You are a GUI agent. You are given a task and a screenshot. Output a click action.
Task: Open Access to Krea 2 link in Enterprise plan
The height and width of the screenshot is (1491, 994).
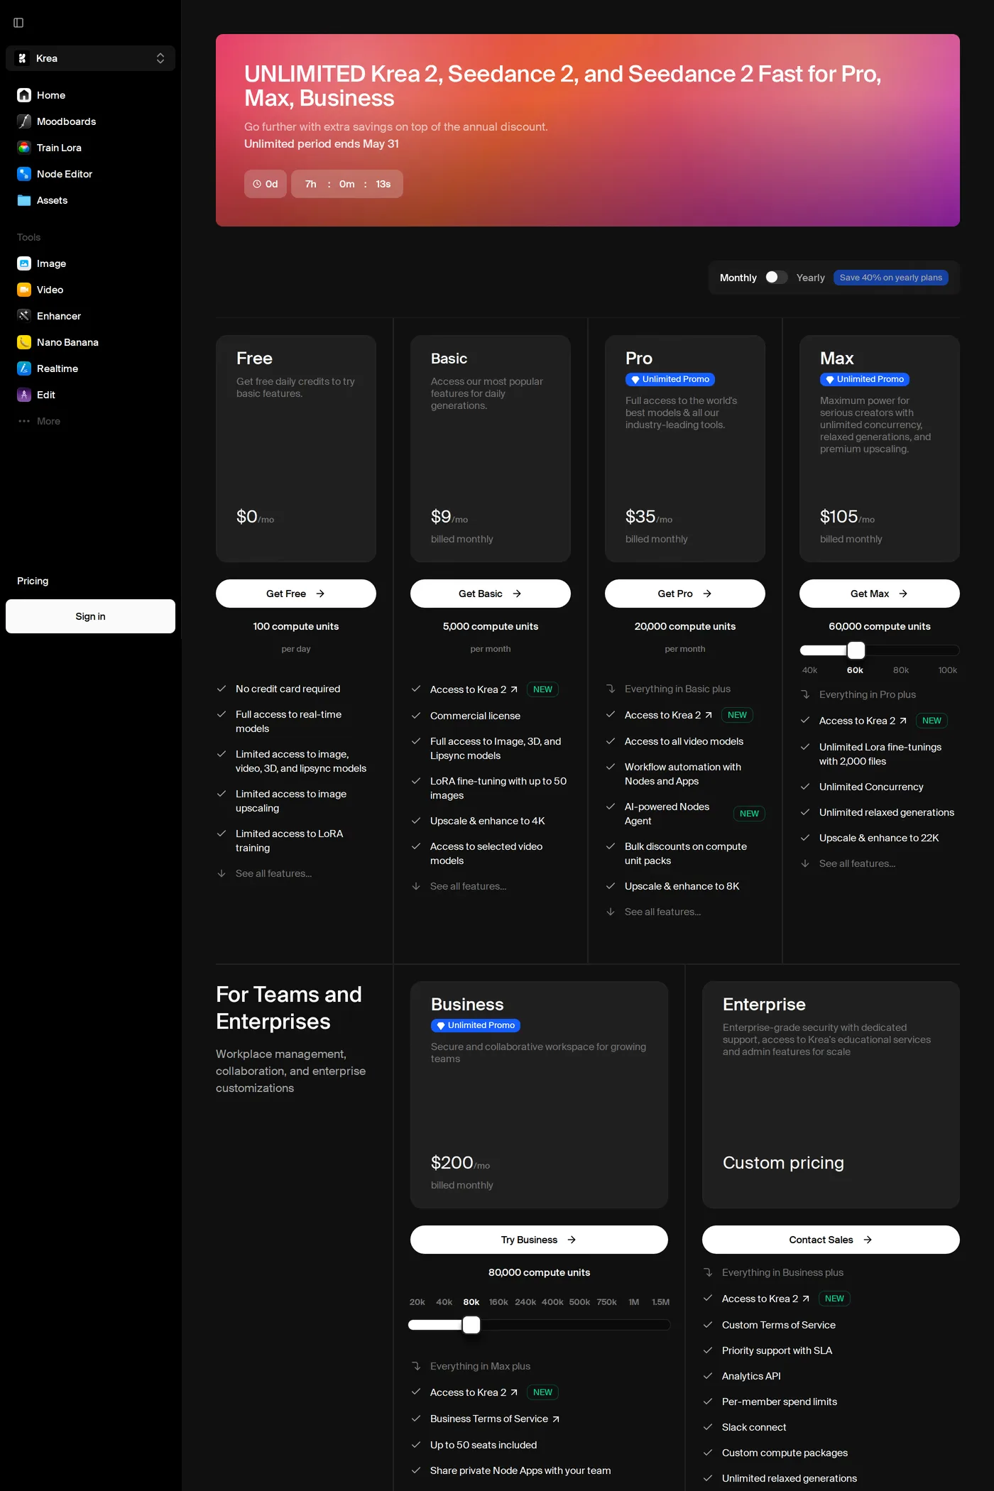pos(765,1299)
